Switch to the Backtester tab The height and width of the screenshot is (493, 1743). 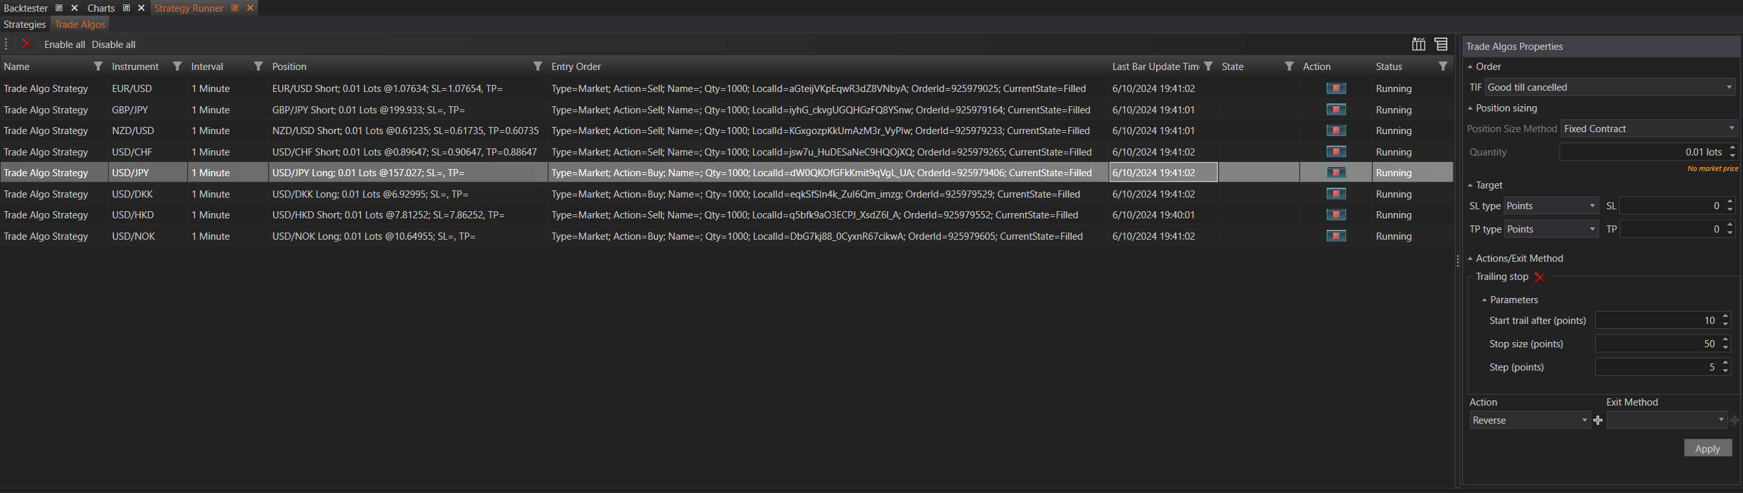click(26, 8)
